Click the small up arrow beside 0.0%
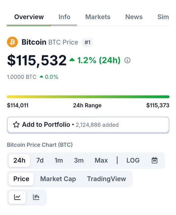 pyautogui.click(x=42, y=77)
